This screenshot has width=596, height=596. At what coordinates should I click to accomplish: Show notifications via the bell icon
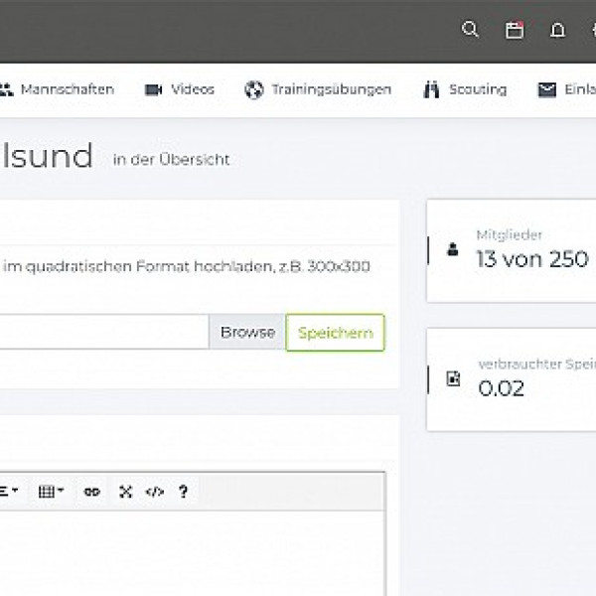557,30
